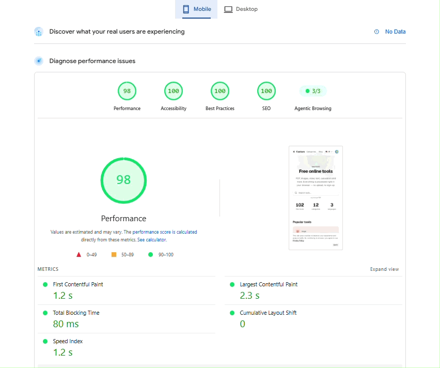
Task: Click the 2.3 s Largest Contentful Paint value
Action: point(249,296)
